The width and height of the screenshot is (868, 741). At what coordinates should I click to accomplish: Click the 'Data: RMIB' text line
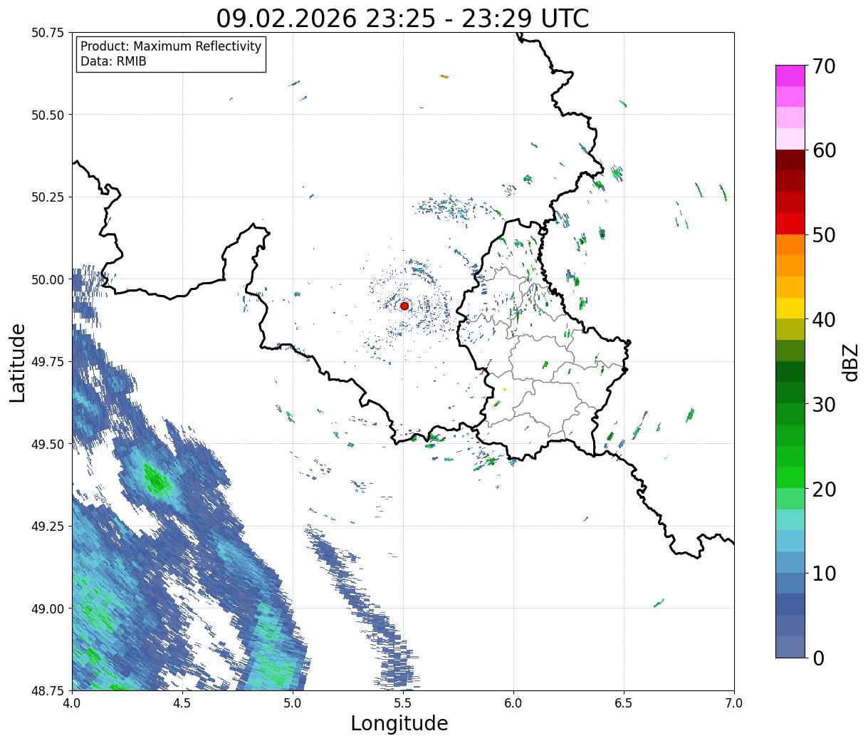click(x=113, y=61)
